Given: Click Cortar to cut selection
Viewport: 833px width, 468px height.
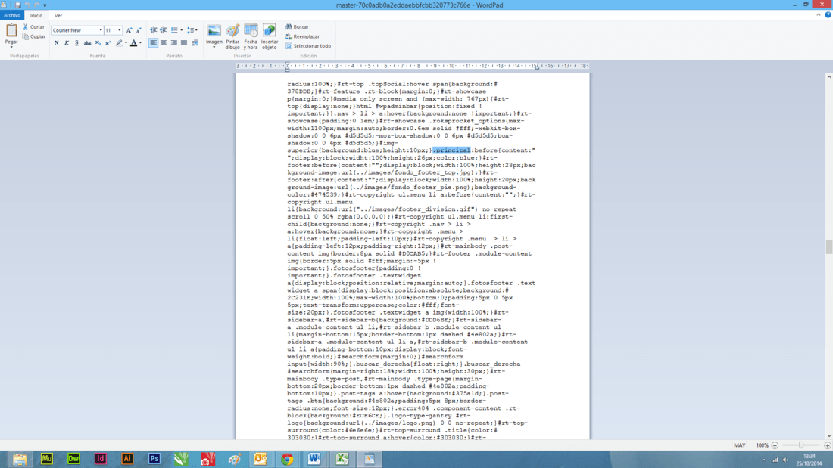Looking at the screenshot, I should [33, 26].
